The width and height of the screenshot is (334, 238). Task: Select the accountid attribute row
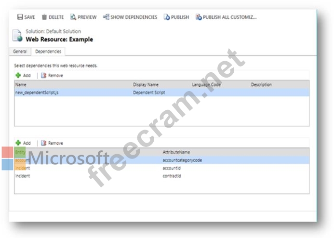click(x=172, y=168)
